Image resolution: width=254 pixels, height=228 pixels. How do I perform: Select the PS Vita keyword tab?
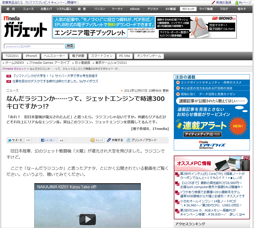pos(124,56)
